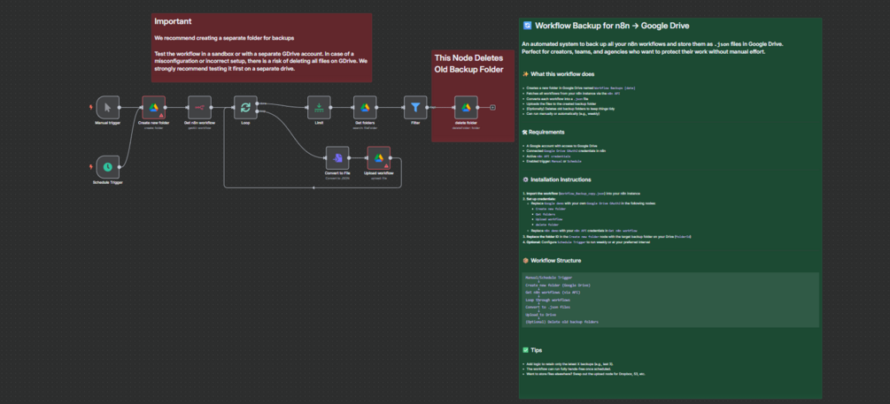The width and height of the screenshot is (890, 404).
Task: Click the 'Loop' node label
Action: point(246,122)
